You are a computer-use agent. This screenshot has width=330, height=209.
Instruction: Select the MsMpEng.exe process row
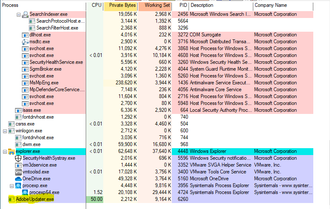pos(157,83)
